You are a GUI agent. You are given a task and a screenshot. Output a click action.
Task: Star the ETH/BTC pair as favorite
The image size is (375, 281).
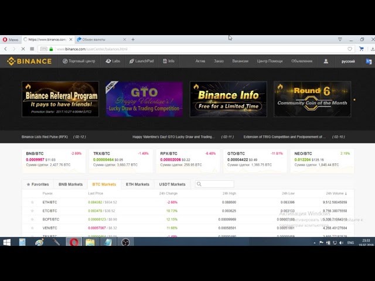[x=32, y=203]
